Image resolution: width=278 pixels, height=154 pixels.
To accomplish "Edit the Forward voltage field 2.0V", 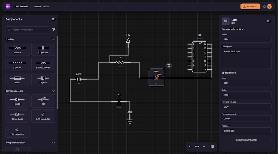I will point(247,107).
